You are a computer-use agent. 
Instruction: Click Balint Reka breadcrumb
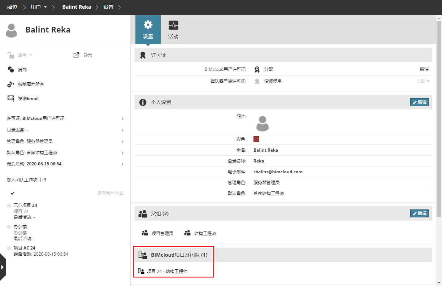[77, 7]
